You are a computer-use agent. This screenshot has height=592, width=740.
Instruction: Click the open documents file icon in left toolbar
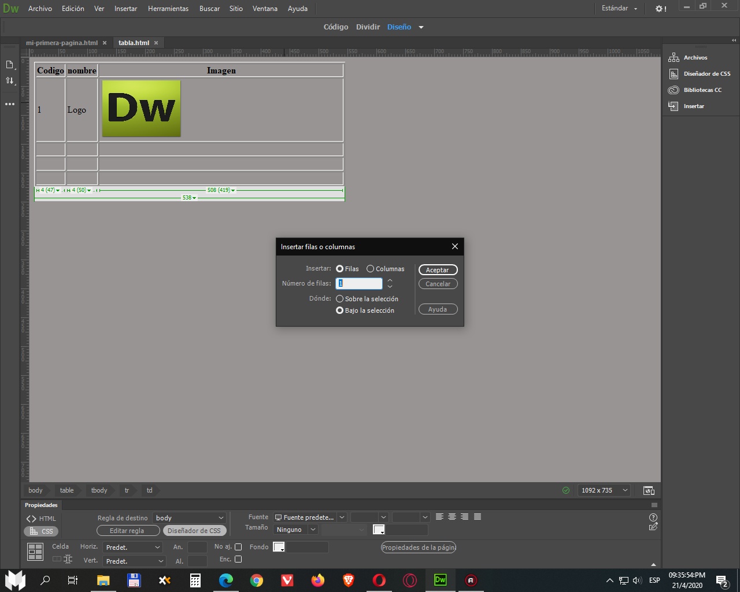[x=10, y=64]
